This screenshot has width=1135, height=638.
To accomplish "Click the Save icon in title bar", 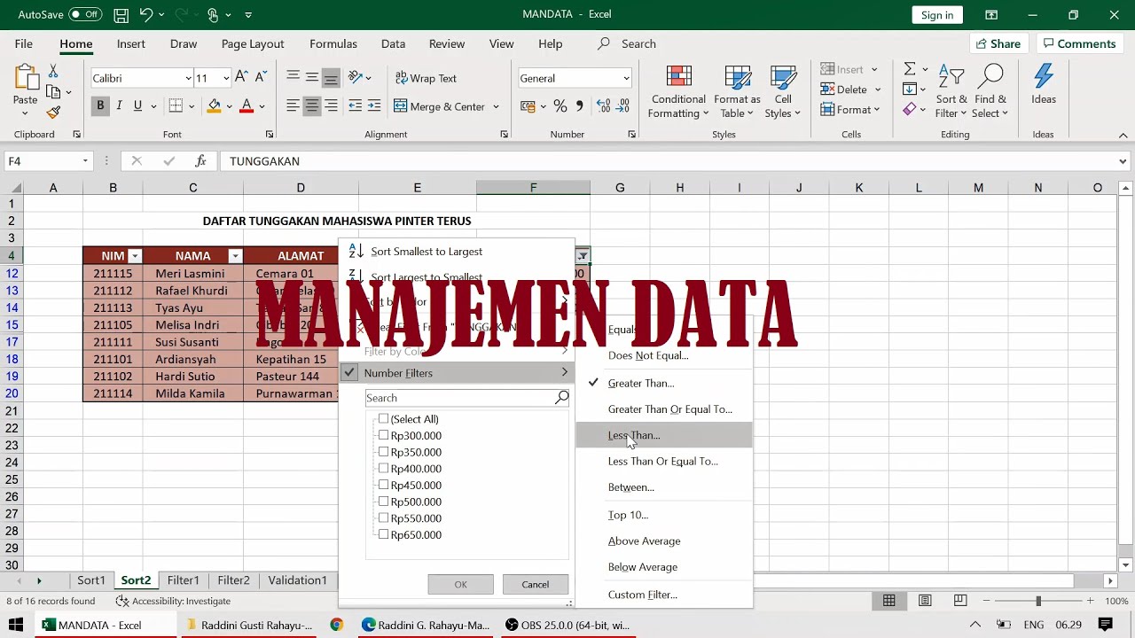I will 121,15.
